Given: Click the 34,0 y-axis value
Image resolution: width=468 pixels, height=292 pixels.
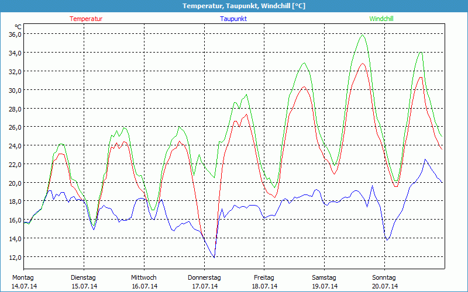Looking at the screenshot, I should tap(16, 53).
